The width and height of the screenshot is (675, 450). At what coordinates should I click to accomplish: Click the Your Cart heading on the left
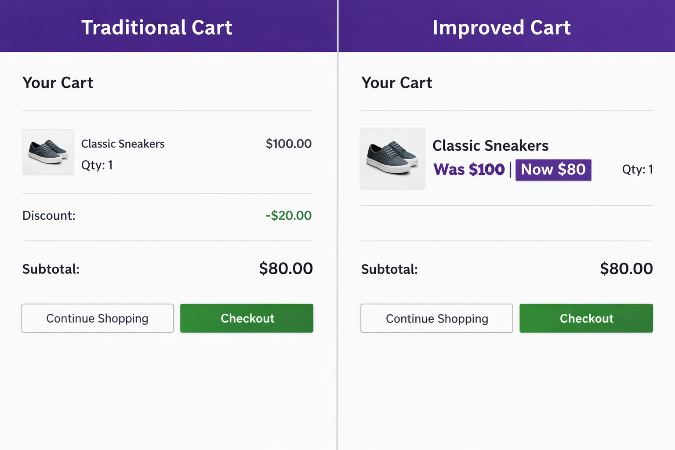pyautogui.click(x=58, y=83)
